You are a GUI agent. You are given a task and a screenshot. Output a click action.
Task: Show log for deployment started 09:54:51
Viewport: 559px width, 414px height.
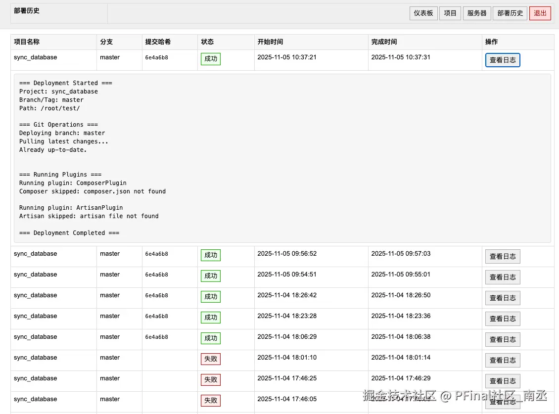pyautogui.click(x=503, y=277)
